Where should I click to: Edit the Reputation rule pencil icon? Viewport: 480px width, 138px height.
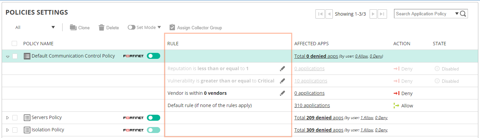pos(283,69)
